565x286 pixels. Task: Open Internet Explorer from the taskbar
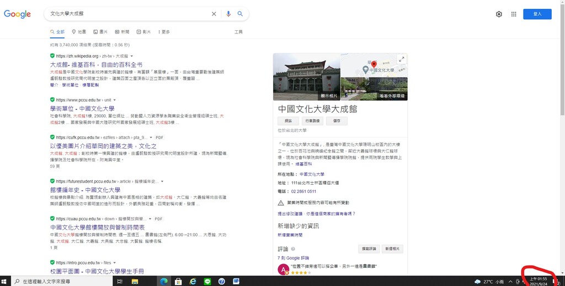click(x=193, y=282)
